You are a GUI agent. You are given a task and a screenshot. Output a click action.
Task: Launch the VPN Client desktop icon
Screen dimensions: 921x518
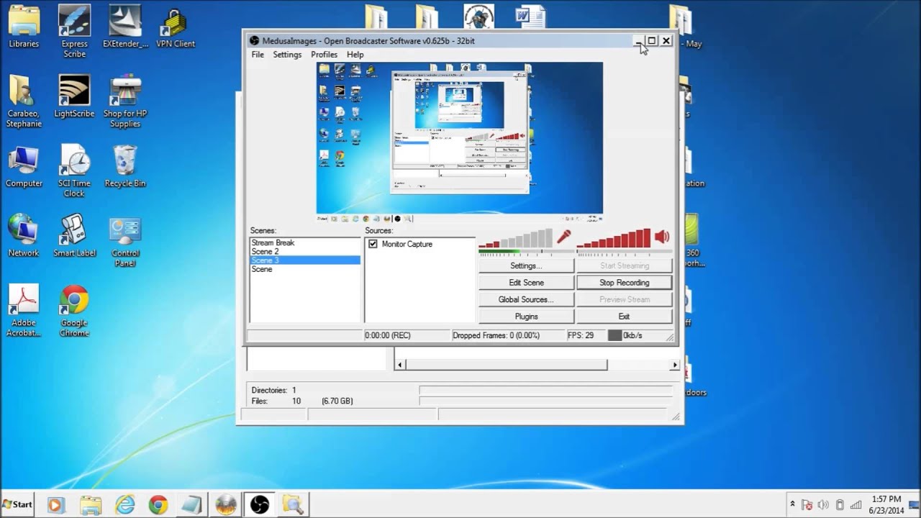click(x=176, y=27)
